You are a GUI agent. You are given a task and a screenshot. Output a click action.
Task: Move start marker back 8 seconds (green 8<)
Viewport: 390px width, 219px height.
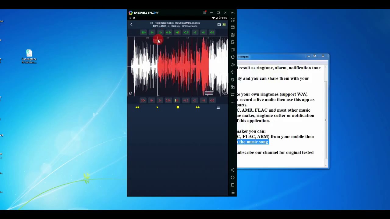[152, 33]
